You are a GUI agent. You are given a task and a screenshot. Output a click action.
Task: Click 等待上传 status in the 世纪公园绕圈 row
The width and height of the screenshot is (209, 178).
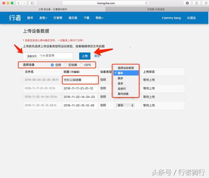click(x=149, y=80)
